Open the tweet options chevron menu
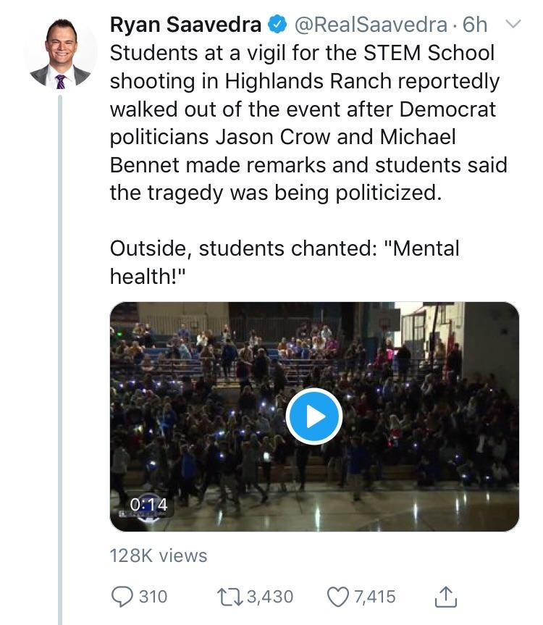543x625 pixels. [513, 25]
